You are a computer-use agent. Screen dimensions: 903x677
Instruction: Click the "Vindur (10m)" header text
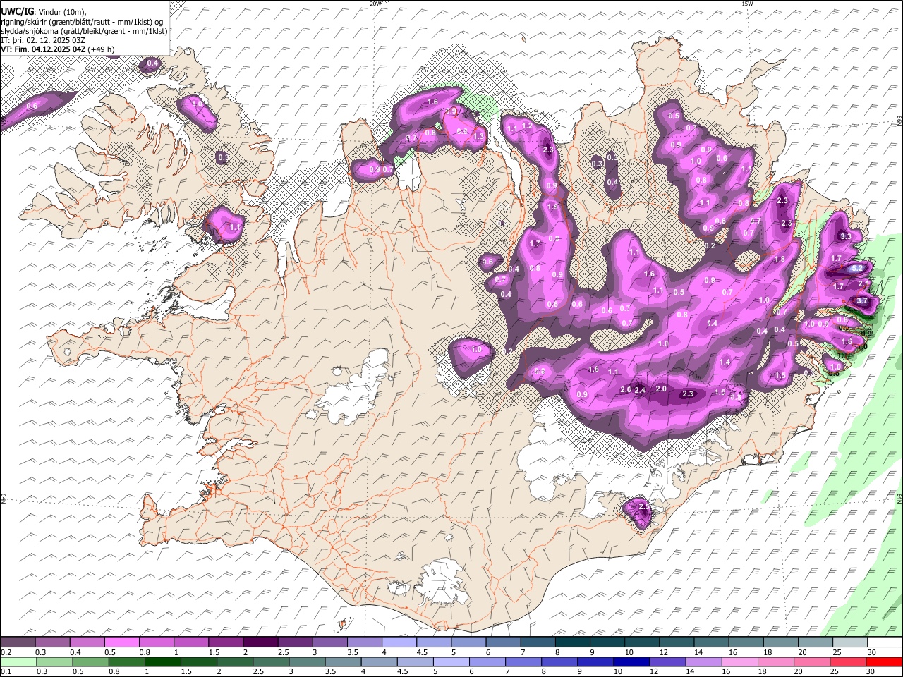click(61, 12)
